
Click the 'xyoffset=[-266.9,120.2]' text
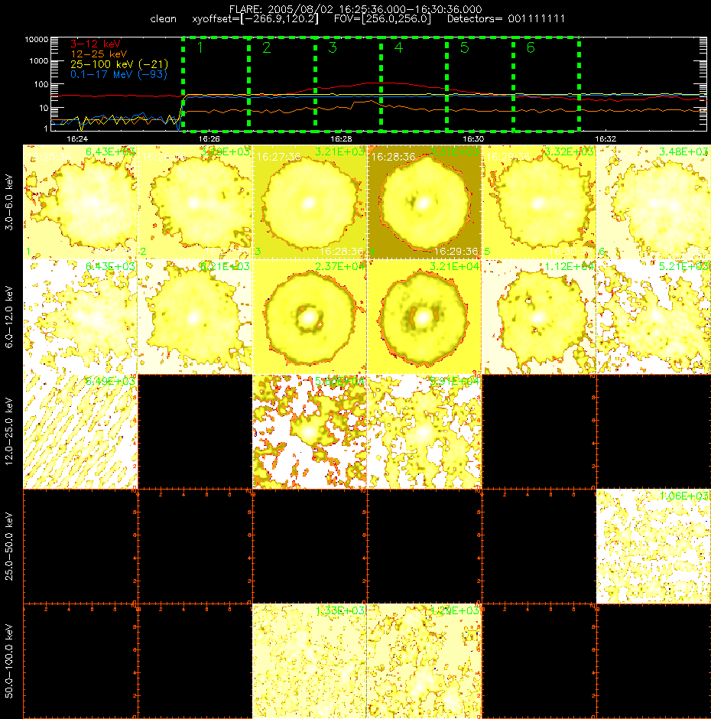[x=255, y=19]
